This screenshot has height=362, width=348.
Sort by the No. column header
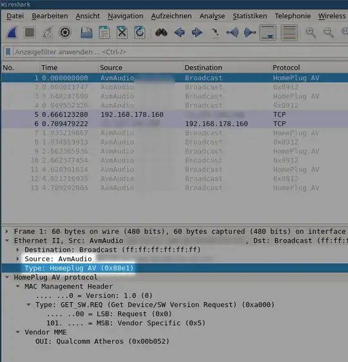tap(21, 68)
